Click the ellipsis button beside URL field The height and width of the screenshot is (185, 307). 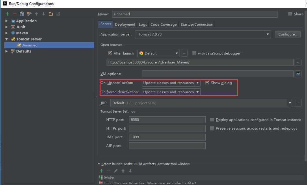298,62
